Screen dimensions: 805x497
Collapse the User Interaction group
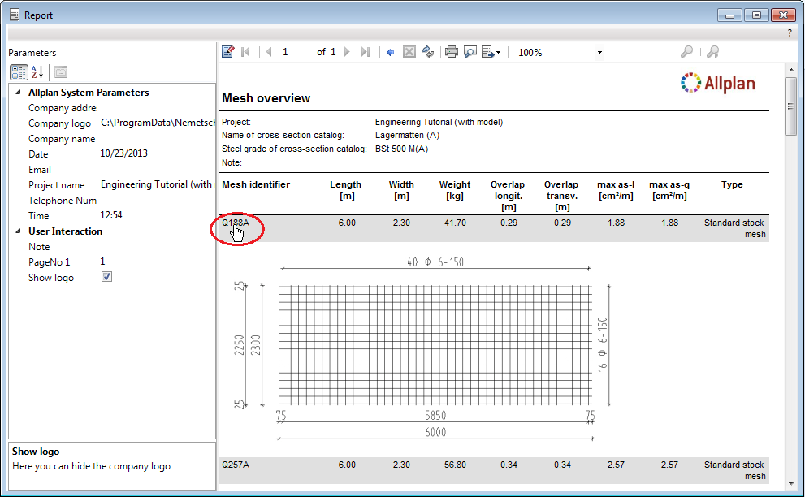pyautogui.click(x=18, y=231)
